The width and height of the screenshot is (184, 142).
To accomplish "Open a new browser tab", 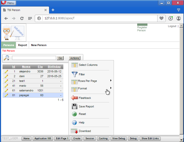I will point(53,10).
